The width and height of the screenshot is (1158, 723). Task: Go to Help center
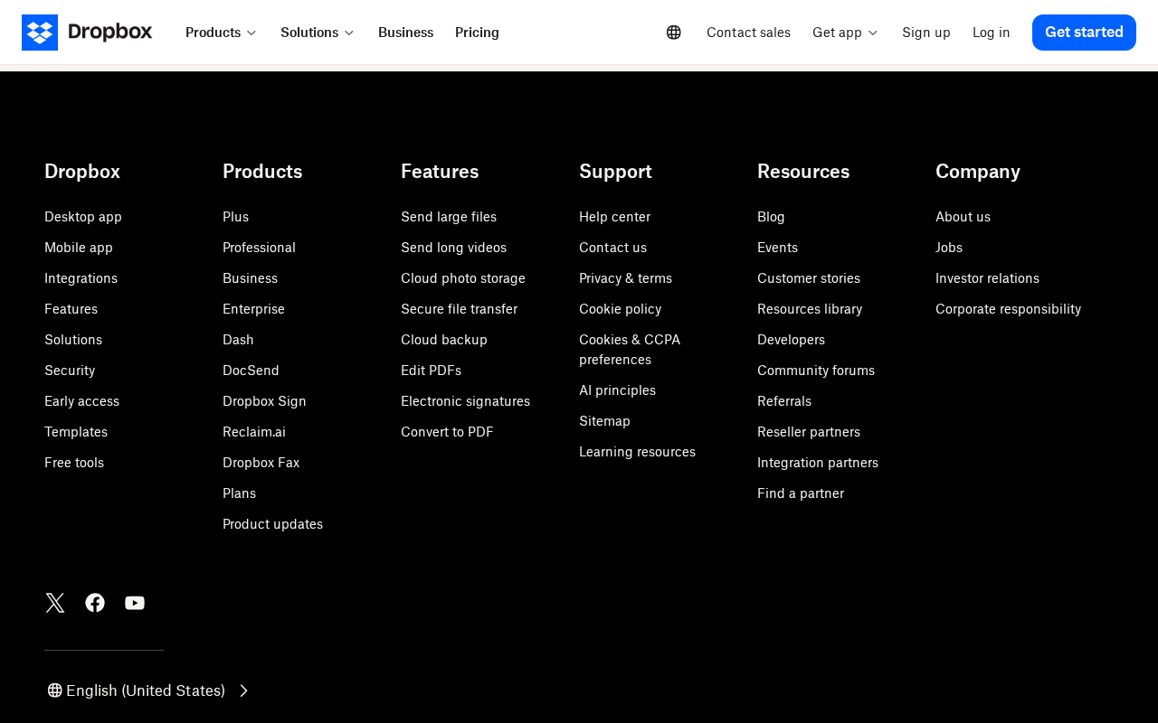[614, 217]
